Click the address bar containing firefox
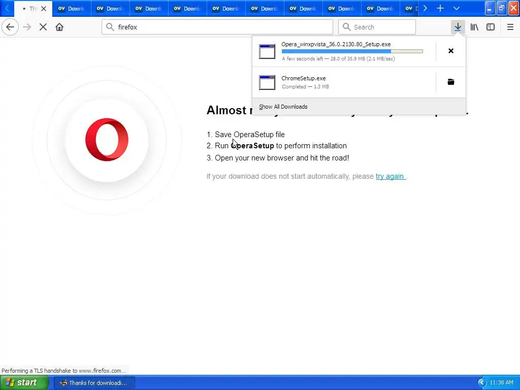This screenshot has height=390, width=520. [x=217, y=27]
